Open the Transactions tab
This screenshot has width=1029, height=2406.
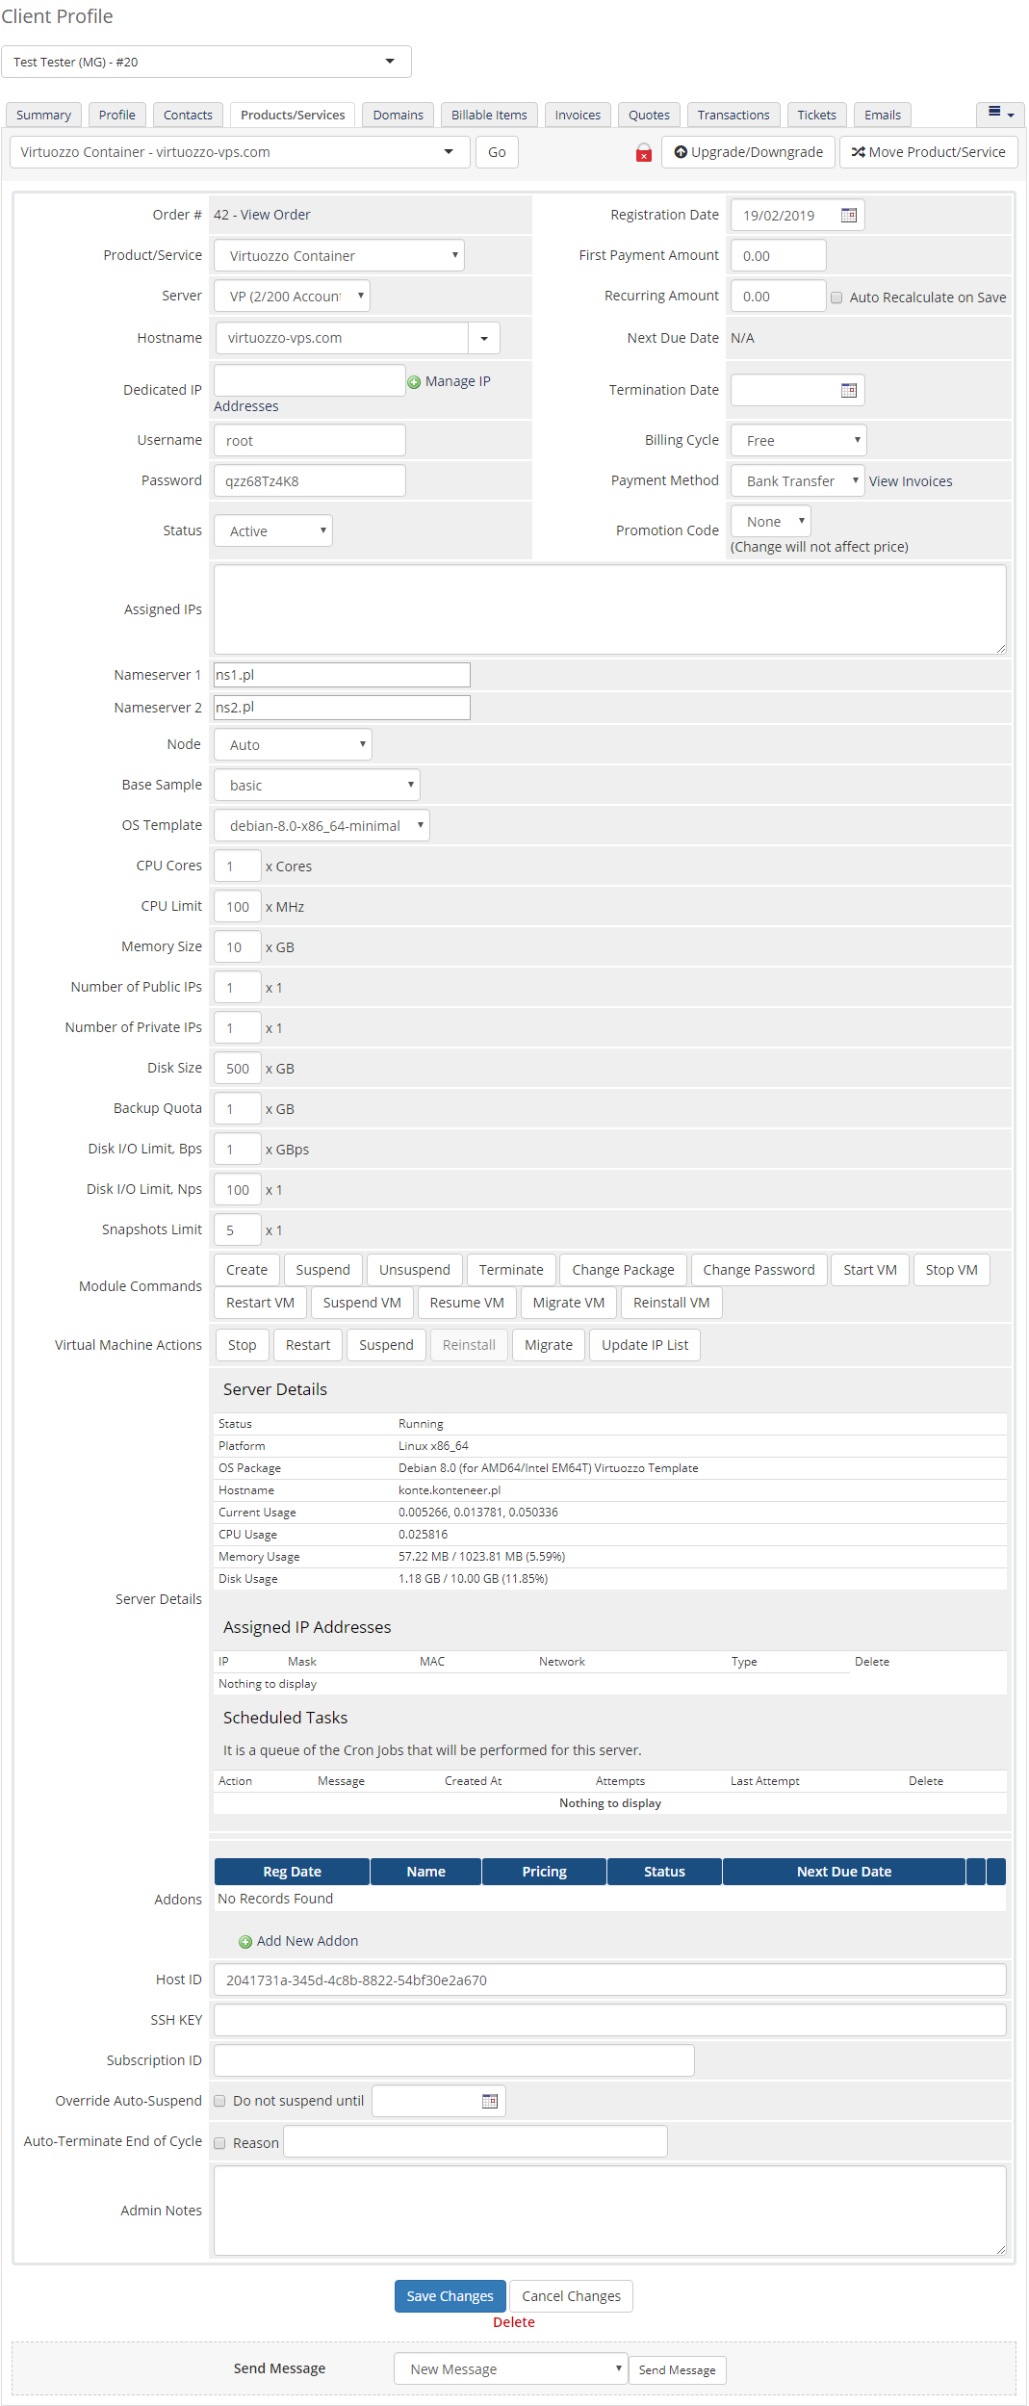click(x=733, y=115)
